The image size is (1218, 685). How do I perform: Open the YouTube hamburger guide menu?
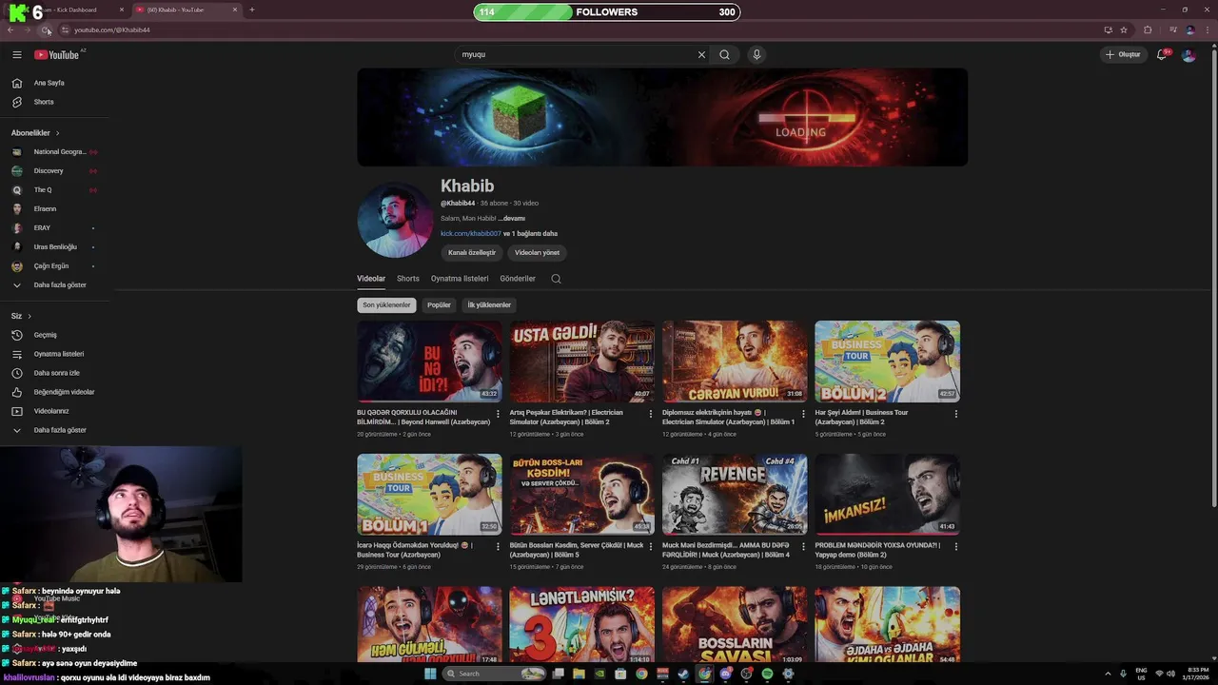[x=16, y=54]
